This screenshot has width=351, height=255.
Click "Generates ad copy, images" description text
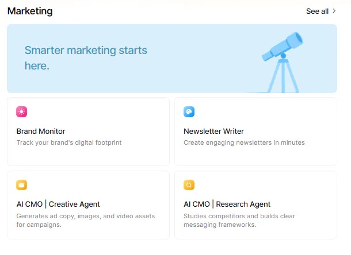85,216
